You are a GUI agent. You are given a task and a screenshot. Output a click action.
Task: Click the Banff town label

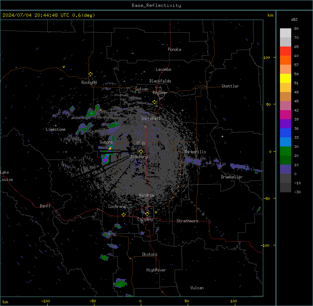[45, 206]
